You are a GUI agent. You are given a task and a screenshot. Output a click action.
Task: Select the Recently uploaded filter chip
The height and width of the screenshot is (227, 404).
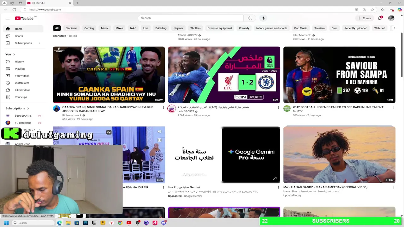point(356,28)
